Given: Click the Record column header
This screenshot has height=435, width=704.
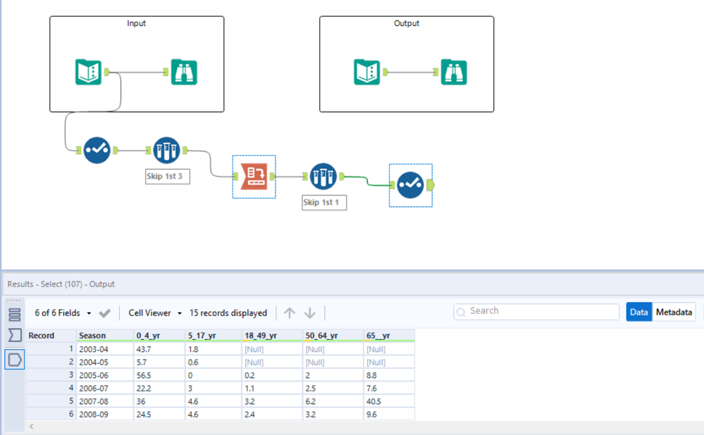Looking at the screenshot, I should [51, 336].
